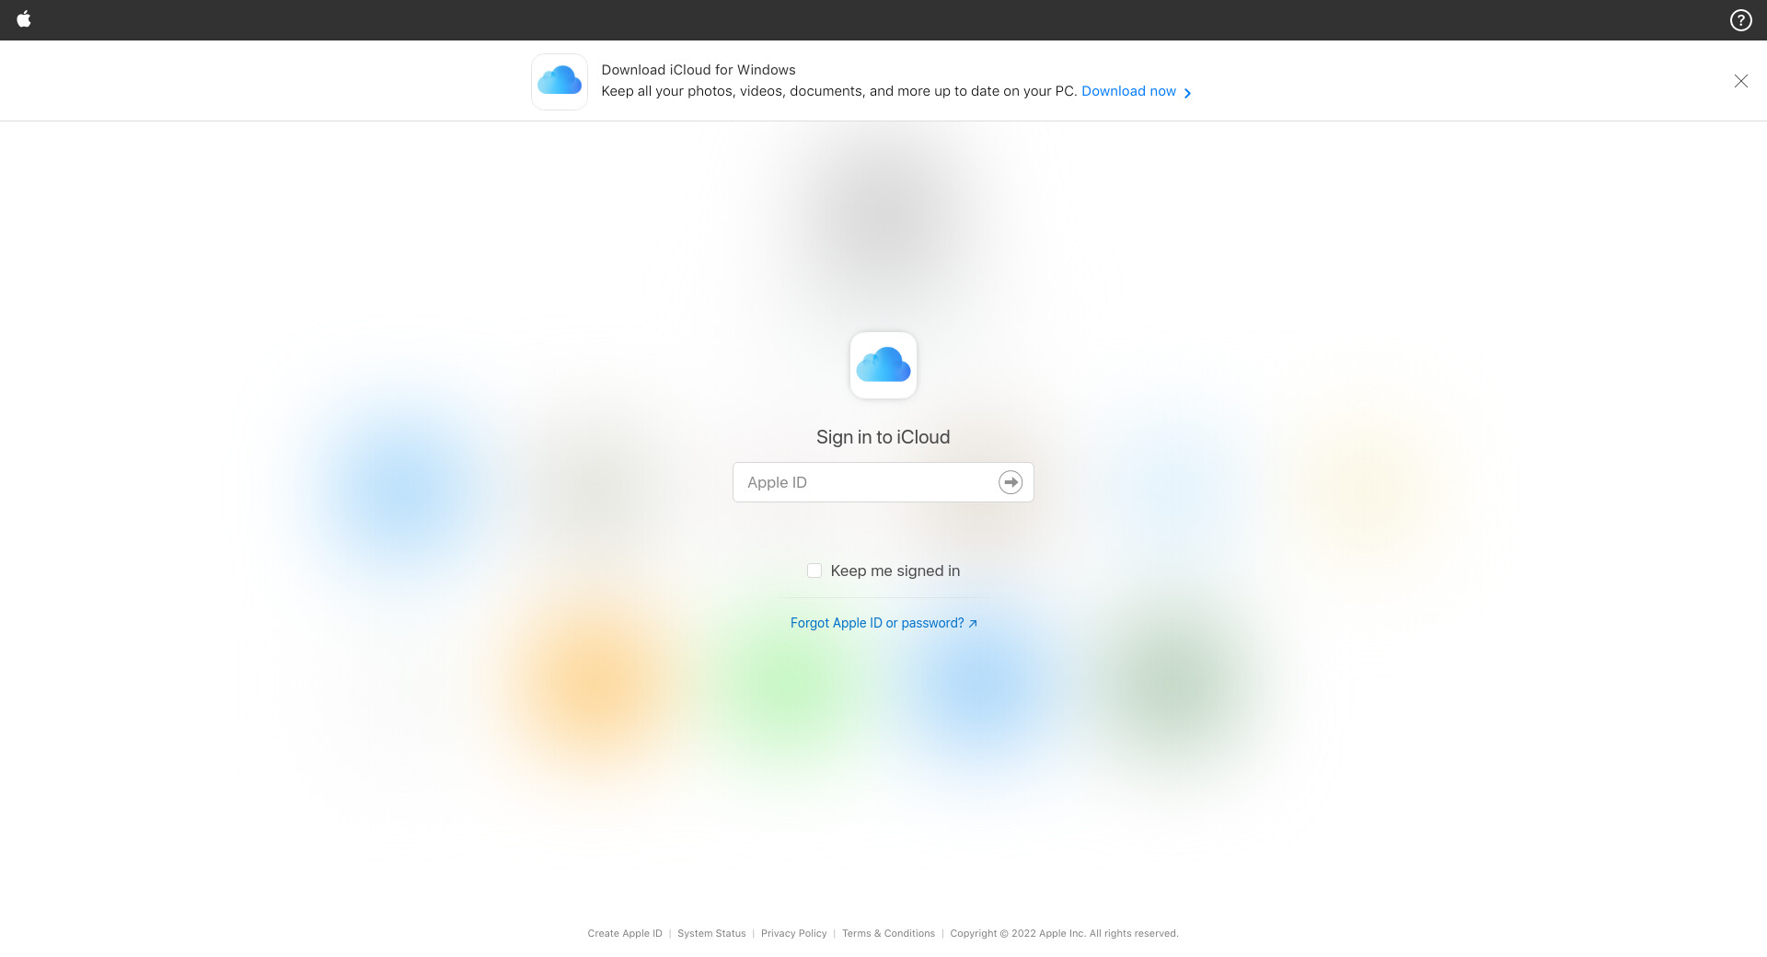The height and width of the screenshot is (957, 1767).
Task: Open the System Status footer link
Action: click(711, 933)
